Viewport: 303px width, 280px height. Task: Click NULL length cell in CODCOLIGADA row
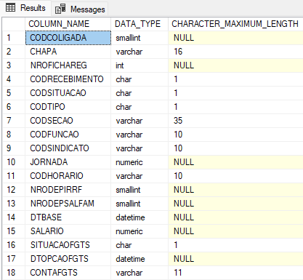235,38
